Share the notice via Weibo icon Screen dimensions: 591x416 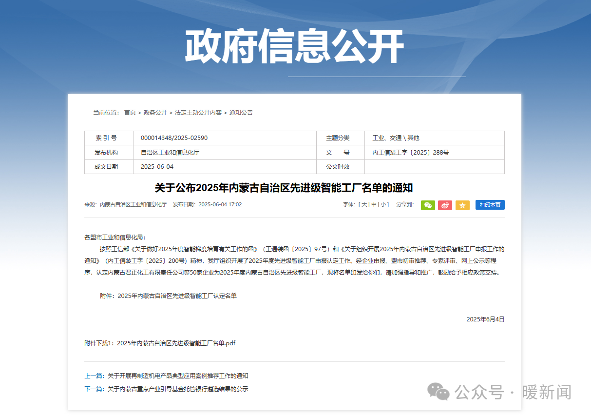point(445,205)
